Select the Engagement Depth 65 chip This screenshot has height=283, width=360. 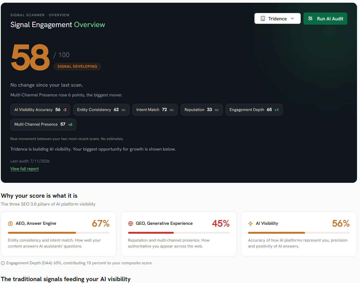(254, 110)
